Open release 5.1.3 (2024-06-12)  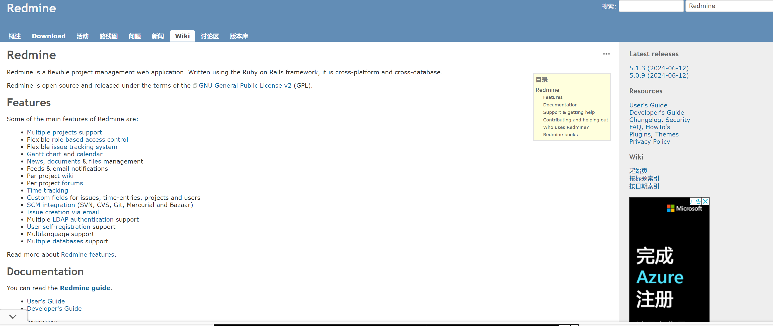pos(659,68)
